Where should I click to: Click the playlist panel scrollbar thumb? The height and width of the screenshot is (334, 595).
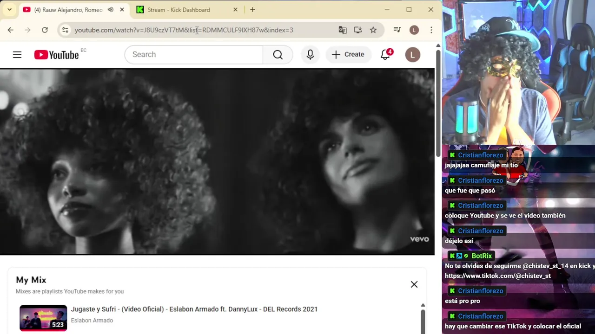click(423, 321)
